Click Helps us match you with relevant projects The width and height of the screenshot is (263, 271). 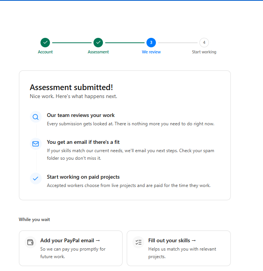[182, 253]
